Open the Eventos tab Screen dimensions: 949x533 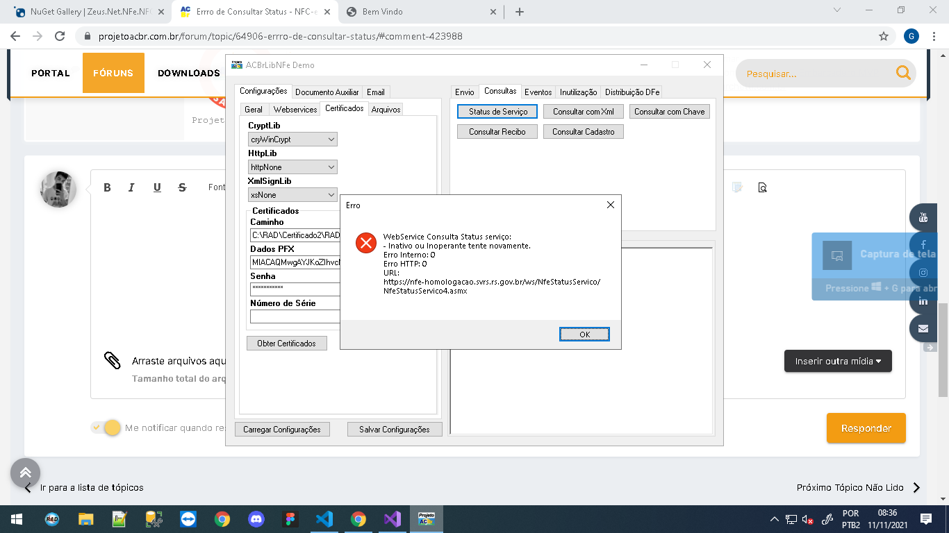[x=538, y=92]
